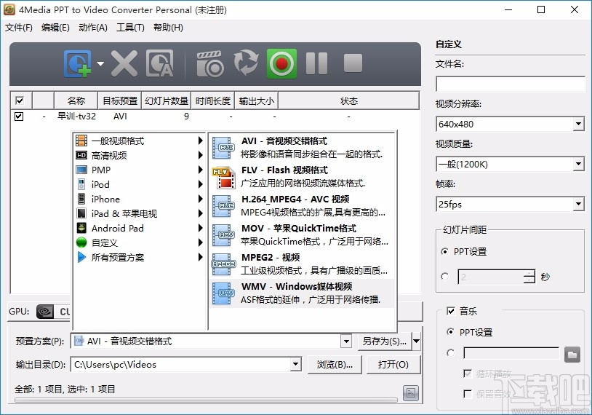Click the seconds stepper arrows

529,277
